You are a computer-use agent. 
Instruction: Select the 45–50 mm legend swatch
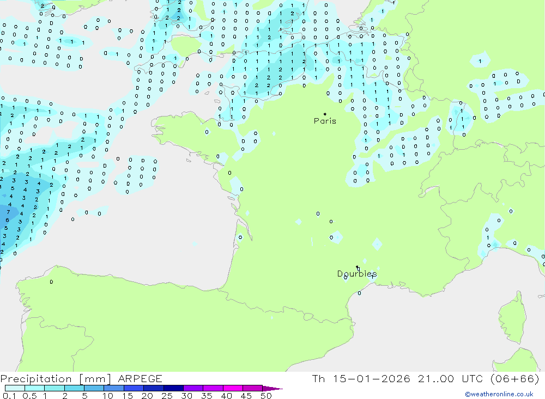252,388
